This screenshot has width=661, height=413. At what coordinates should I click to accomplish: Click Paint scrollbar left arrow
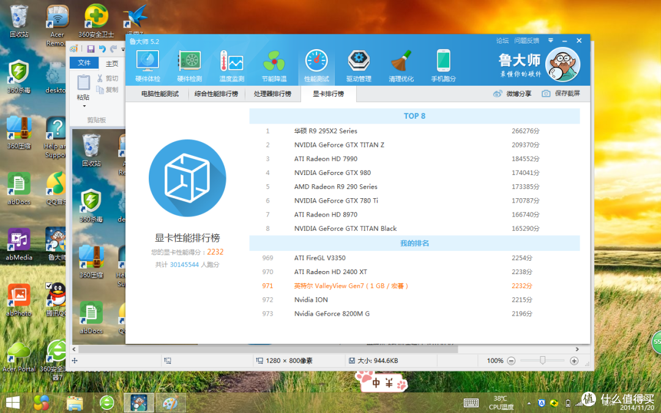74,349
